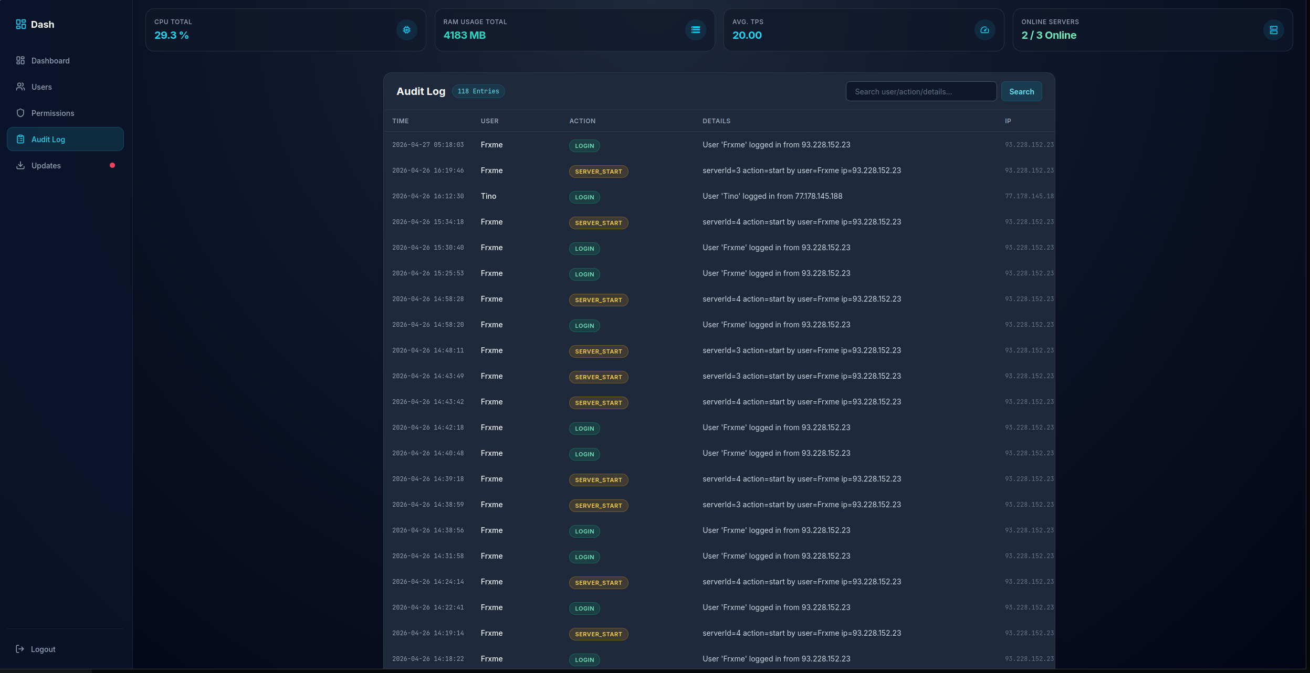Click the red Updates notification dot

(112, 166)
